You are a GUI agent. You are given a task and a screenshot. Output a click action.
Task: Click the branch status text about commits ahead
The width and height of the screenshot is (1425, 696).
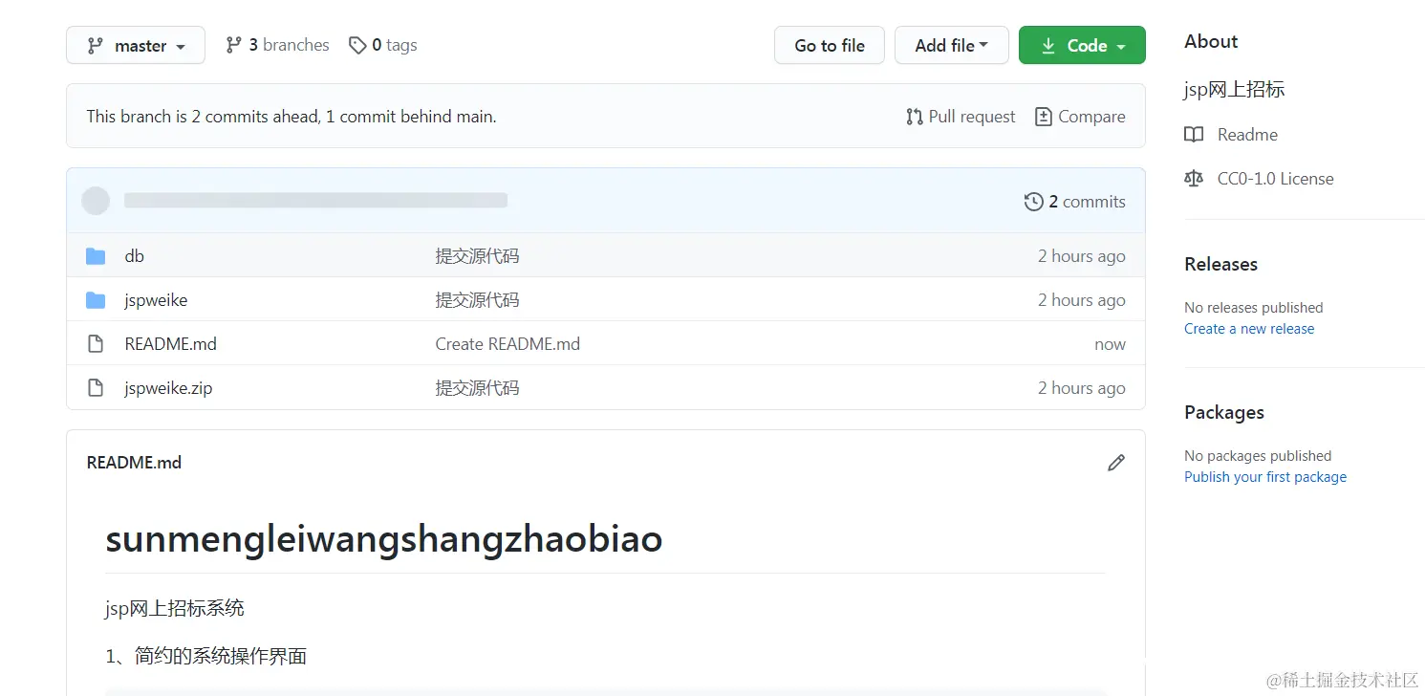tap(291, 117)
